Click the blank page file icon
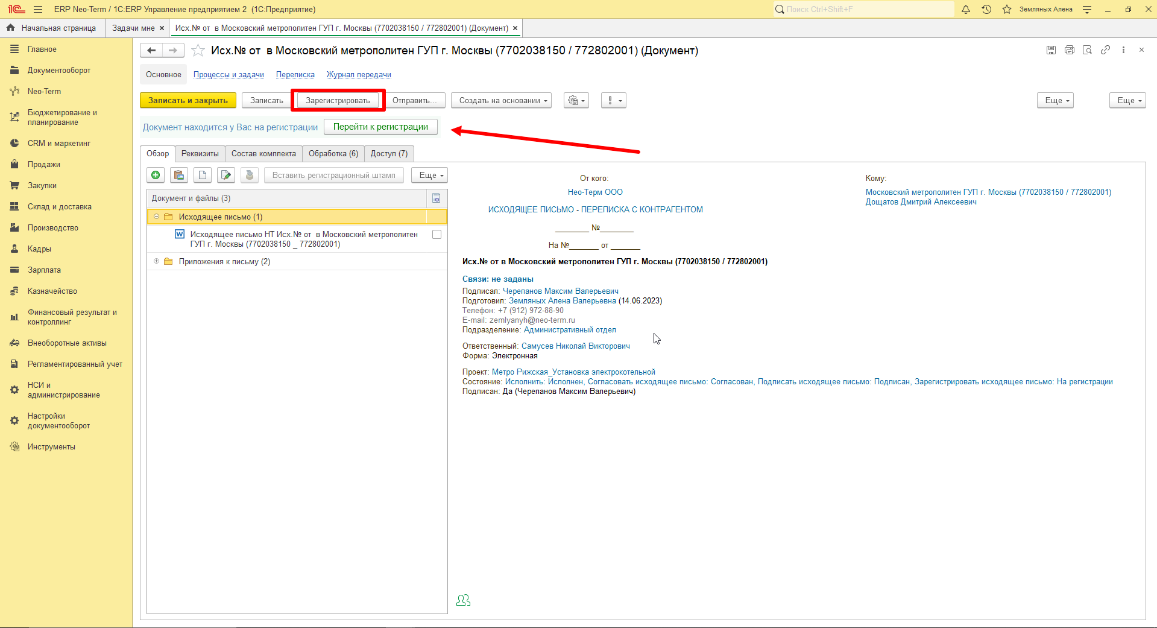 click(203, 175)
